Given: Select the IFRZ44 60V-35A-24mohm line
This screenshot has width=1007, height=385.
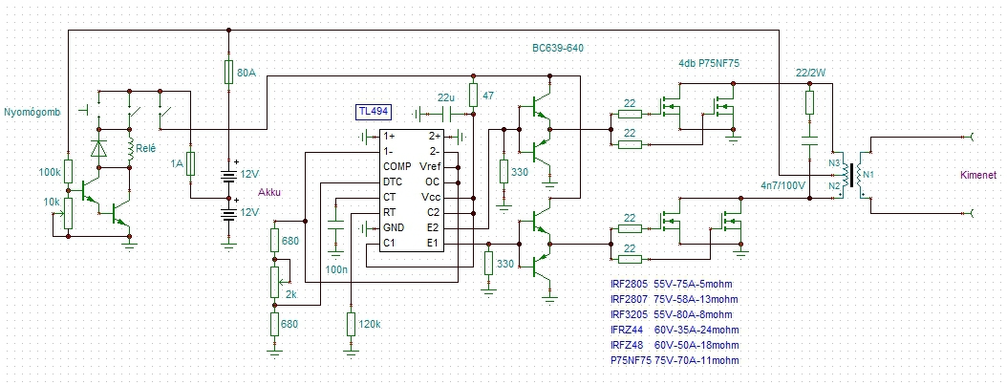Looking at the screenshot, I should 675,330.
